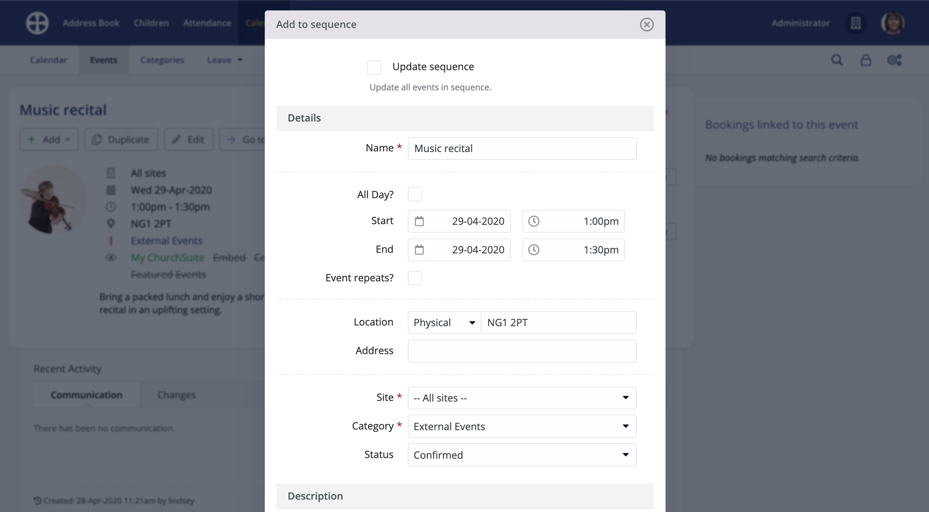Check the Event repeats? checkbox
Viewport: 929px width, 512px height.
coord(415,278)
